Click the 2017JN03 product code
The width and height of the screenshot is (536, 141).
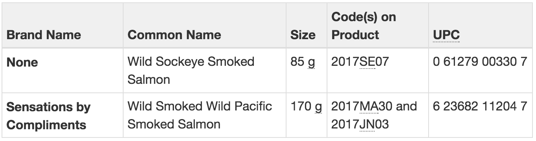tap(360, 125)
